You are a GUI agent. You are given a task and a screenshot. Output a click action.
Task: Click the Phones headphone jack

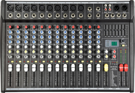(x=124, y=15)
